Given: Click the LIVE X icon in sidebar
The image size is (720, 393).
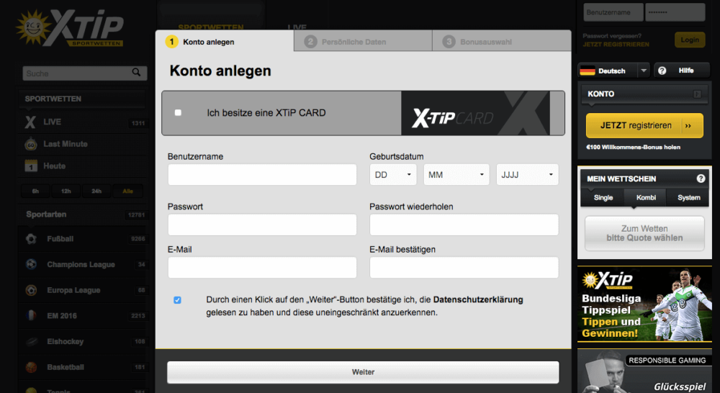Looking at the screenshot, I should click(x=30, y=122).
